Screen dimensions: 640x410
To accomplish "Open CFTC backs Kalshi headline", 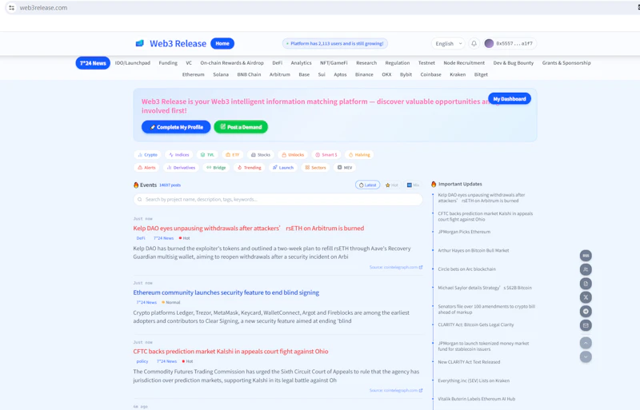I will 230,351.
